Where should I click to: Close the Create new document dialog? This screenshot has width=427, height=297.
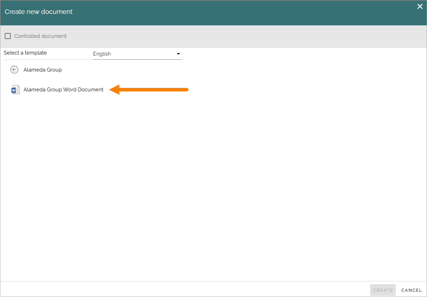420,6
